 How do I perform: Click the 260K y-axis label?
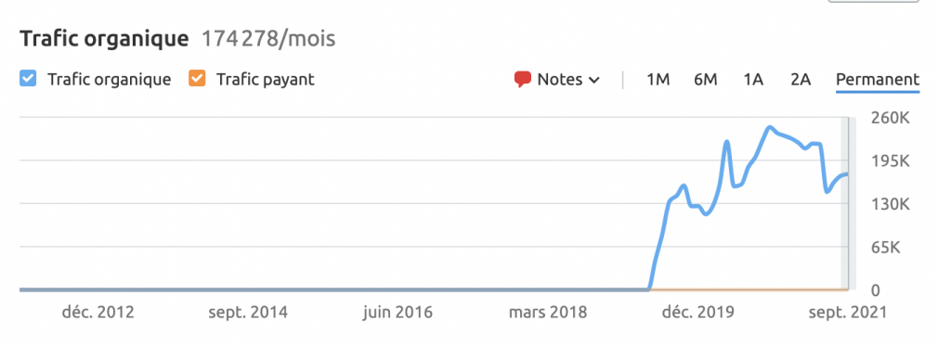click(892, 118)
